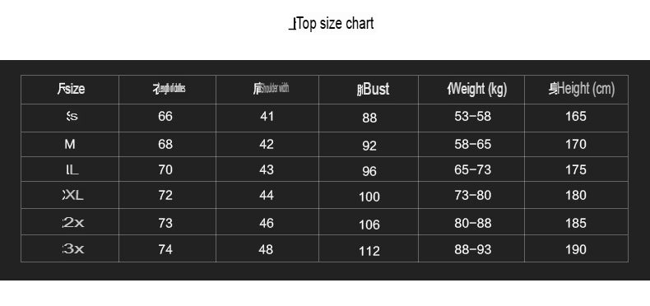Click the Bust column header

pyautogui.click(x=373, y=89)
